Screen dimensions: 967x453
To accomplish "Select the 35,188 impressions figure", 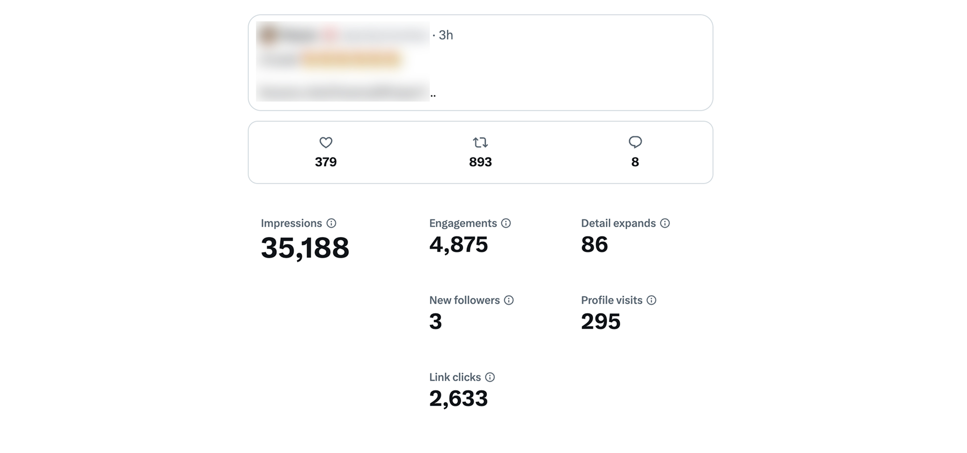I will [x=305, y=248].
